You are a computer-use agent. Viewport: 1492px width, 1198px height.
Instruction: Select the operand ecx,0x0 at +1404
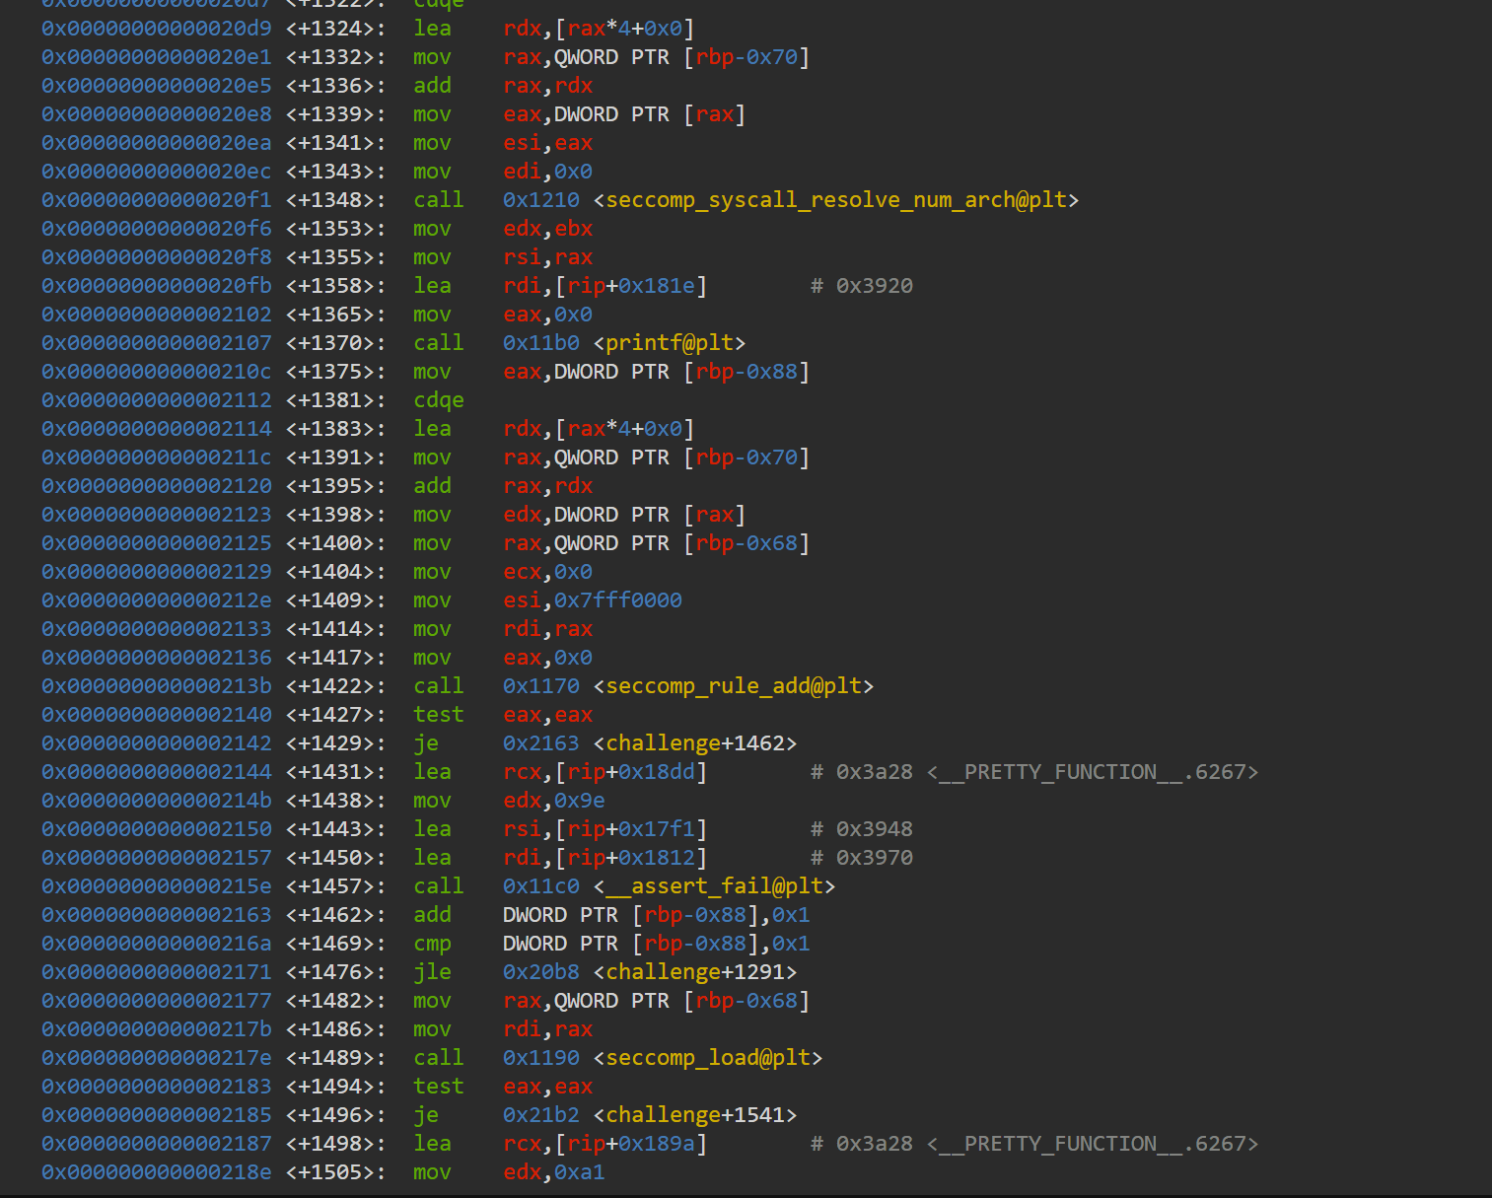click(x=547, y=572)
